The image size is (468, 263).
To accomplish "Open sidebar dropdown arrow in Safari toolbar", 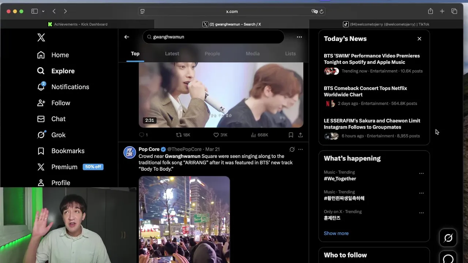I will coord(43,11).
